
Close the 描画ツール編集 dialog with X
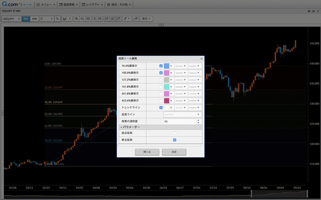click(201, 59)
